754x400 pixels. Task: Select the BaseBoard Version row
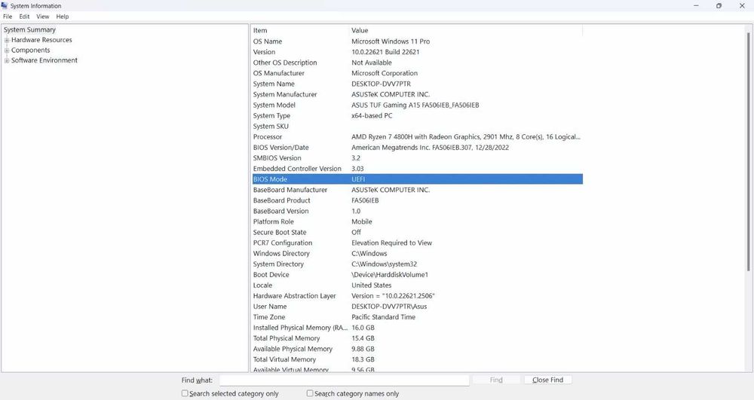(x=417, y=211)
